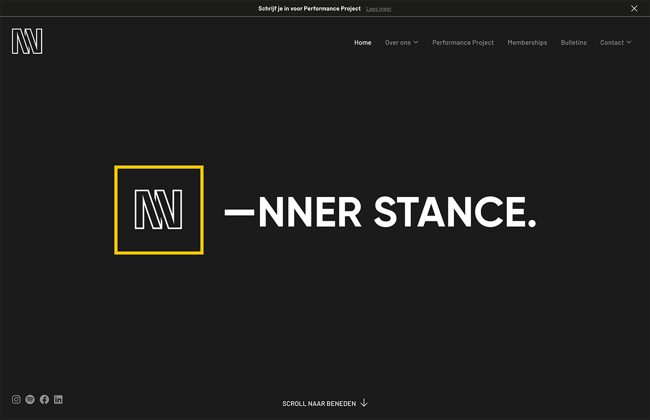Expand the Contact chevron
This screenshot has width=650, height=420.
coord(629,42)
